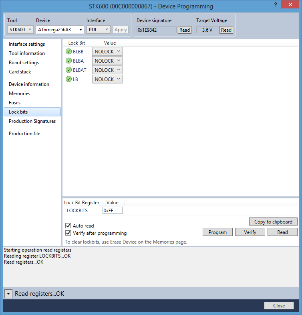Open the LB lock value dropdown
The height and width of the screenshot is (315, 302).
107,79
